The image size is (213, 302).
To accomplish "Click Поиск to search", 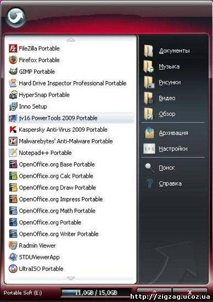I will point(167,168).
